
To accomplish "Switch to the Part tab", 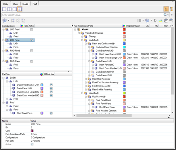I will click(35, 4).
